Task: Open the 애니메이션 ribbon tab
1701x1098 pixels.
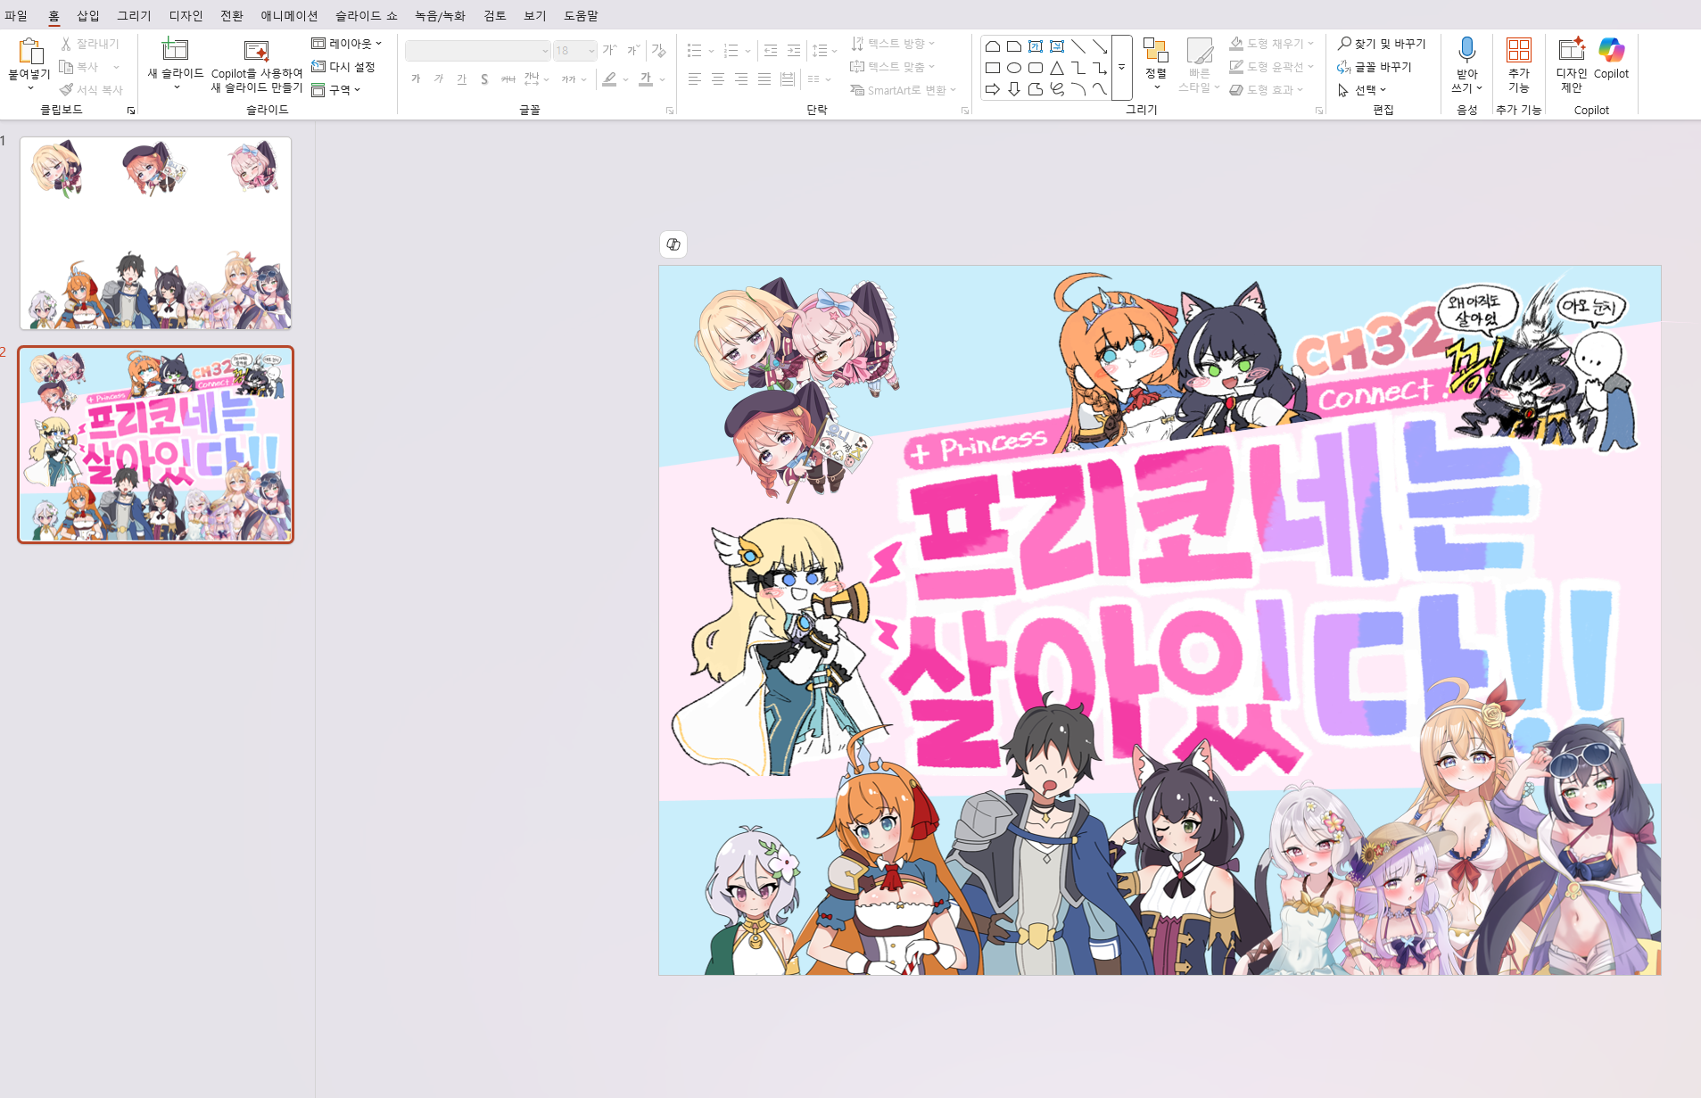Action: click(289, 15)
